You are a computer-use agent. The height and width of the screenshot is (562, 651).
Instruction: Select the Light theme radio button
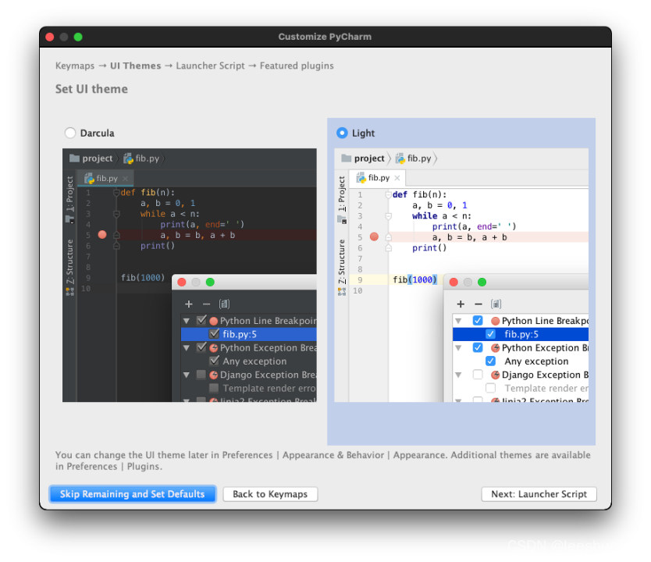click(x=342, y=133)
